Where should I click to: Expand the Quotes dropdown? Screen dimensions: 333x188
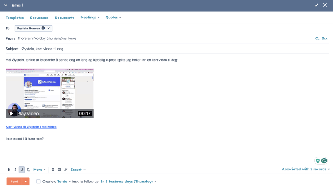113,18
